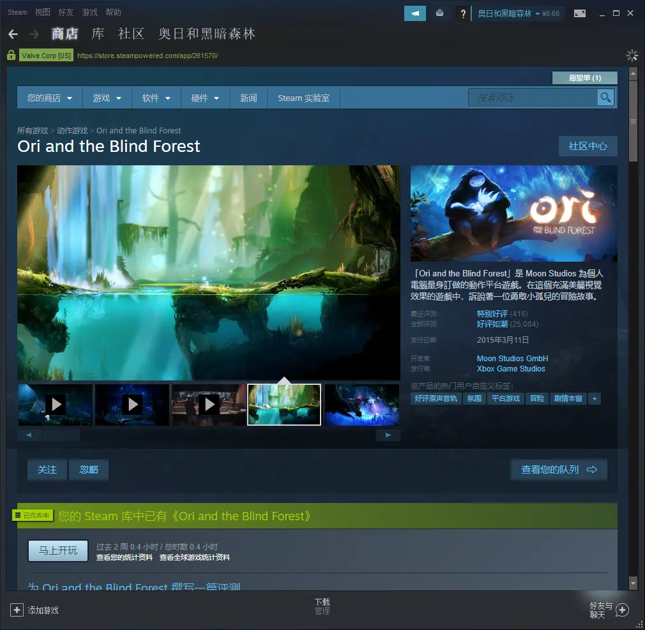Image resolution: width=645 pixels, height=630 pixels.
Task: Open the 特别好评 recent reviews link
Action: (492, 314)
